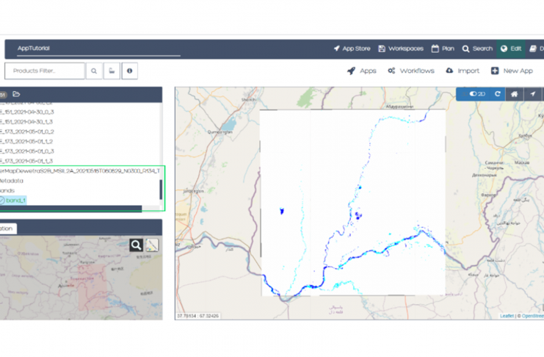
Task: Click the info icon beside products filter
Action: 129,71
